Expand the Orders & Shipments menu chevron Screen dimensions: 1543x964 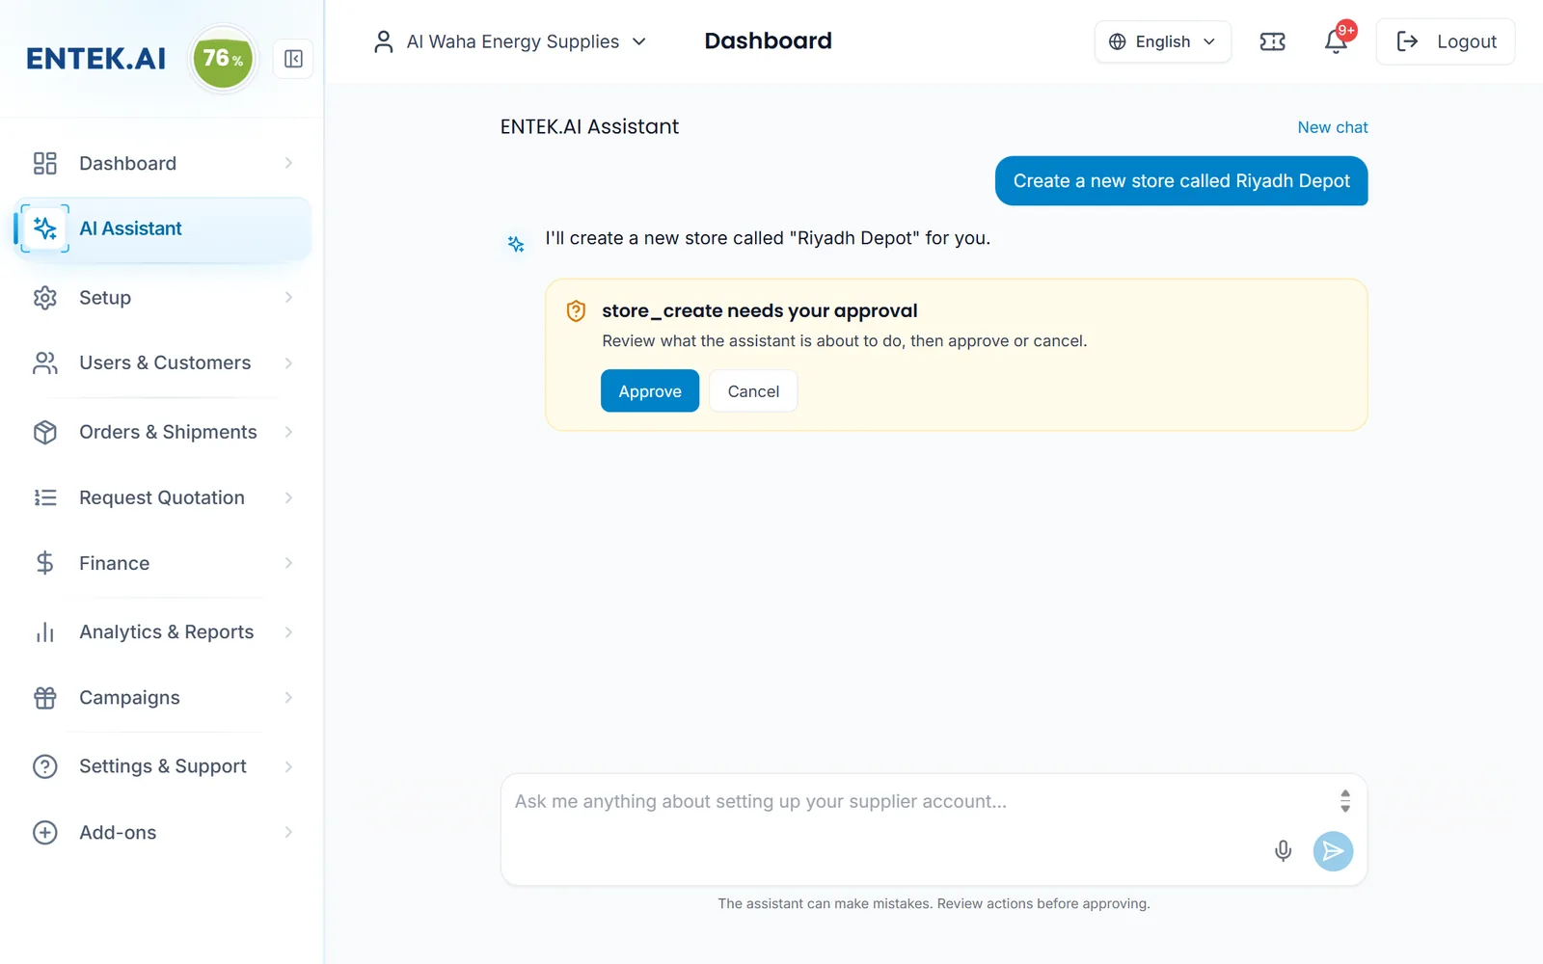pyautogui.click(x=288, y=432)
